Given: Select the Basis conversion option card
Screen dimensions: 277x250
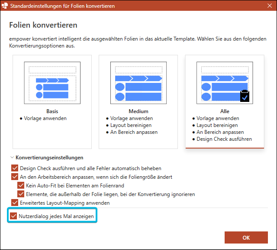Looking at the screenshot, I should (x=52, y=102).
